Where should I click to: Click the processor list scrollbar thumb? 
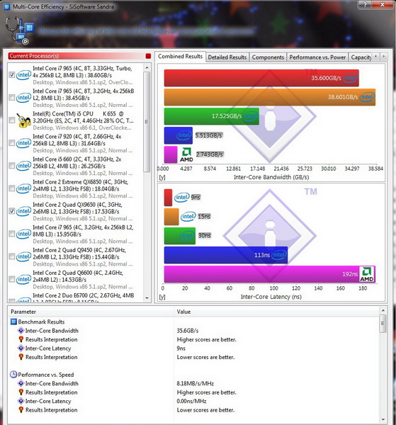pos(147,122)
